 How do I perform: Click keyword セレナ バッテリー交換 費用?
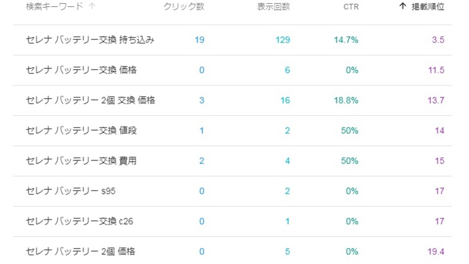tap(81, 161)
